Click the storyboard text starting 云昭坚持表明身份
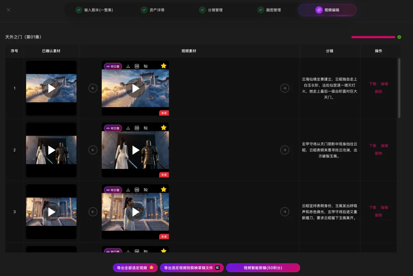The image size is (413, 276). click(x=330, y=212)
